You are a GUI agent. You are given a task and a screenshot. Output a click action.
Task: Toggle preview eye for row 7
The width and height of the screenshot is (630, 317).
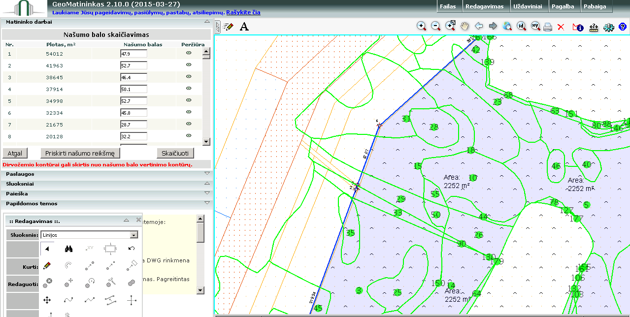(188, 124)
